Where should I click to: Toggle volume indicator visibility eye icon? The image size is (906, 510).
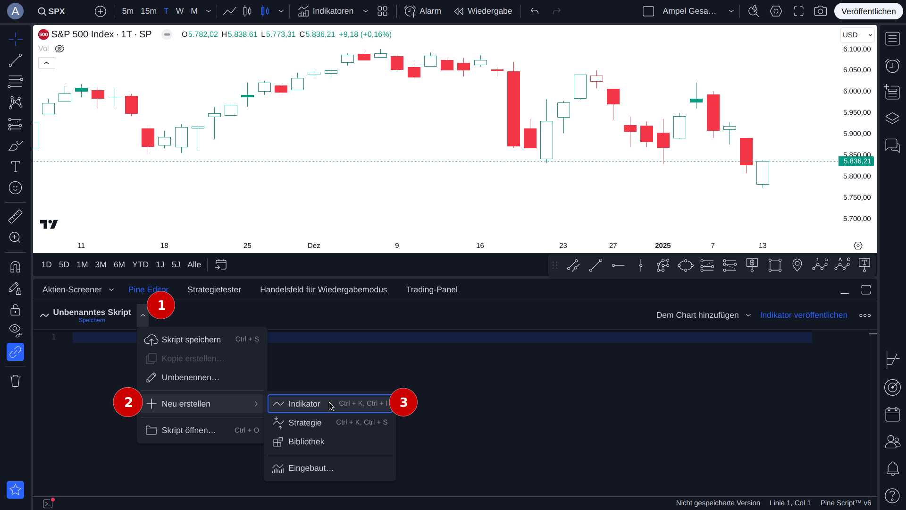[x=59, y=49]
